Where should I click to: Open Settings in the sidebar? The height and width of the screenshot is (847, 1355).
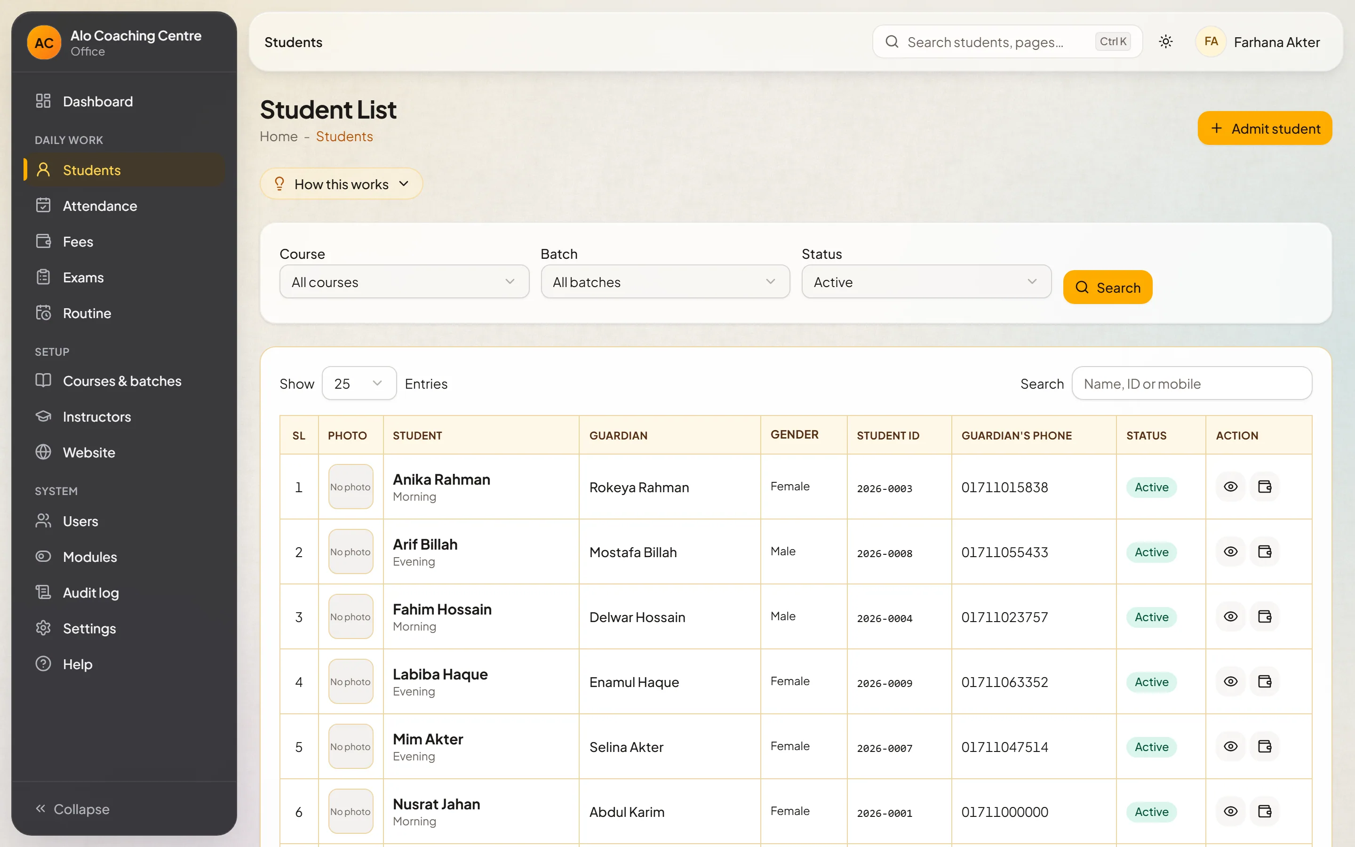click(x=124, y=629)
